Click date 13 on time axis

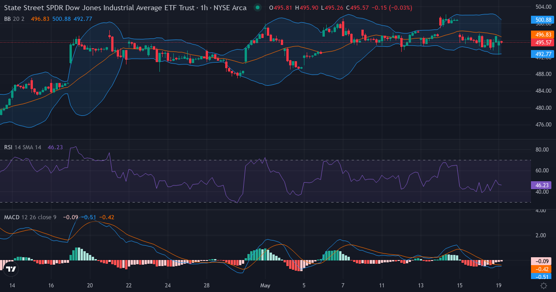click(421, 286)
